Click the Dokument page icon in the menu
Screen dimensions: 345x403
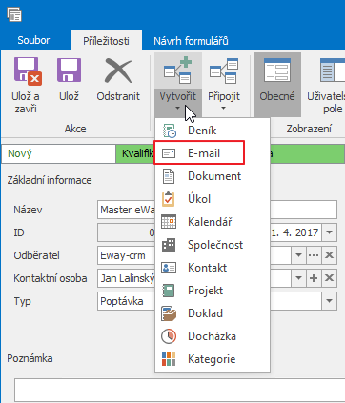(169, 176)
